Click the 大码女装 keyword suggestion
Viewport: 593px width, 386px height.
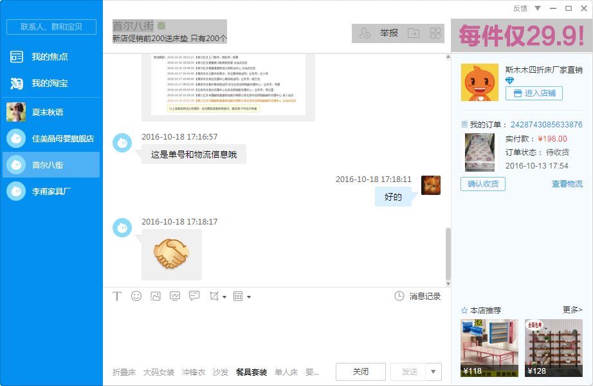[159, 372]
